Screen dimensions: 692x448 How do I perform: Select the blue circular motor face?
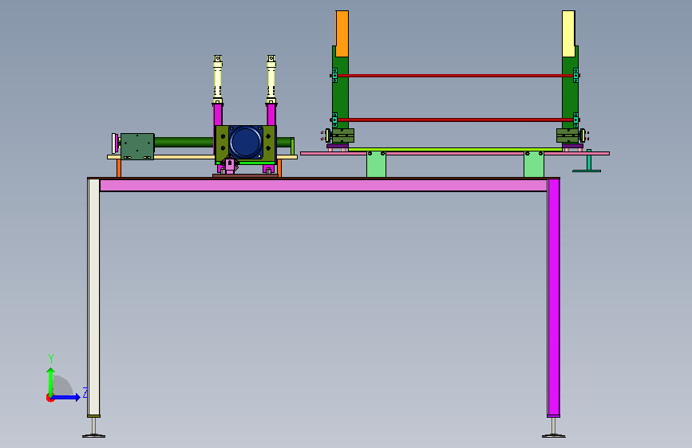point(245,142)
